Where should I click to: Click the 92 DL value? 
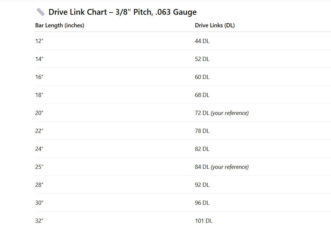(x=202, y=185)
